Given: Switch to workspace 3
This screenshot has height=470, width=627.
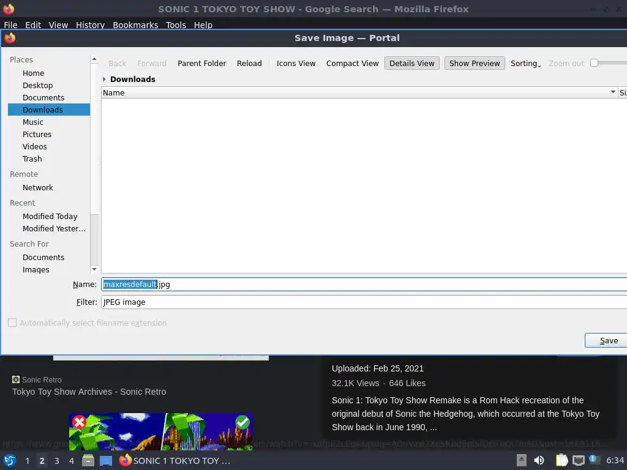Looking at the screenshot, I should 57,461.
